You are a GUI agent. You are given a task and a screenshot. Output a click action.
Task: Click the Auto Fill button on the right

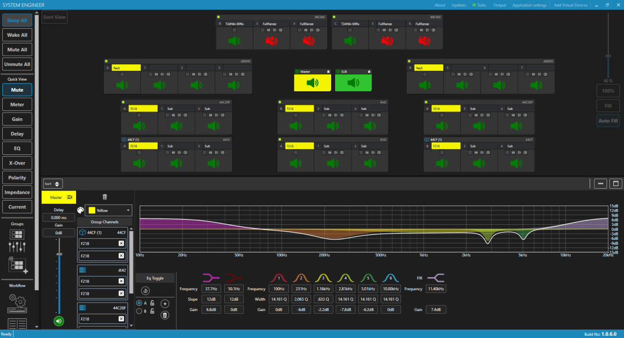coord(608,121)
